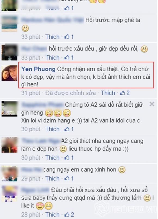View the 2 likes on the bottom comment
The width and height of the screenshot is (158, 219).
[x=69, y=215]
